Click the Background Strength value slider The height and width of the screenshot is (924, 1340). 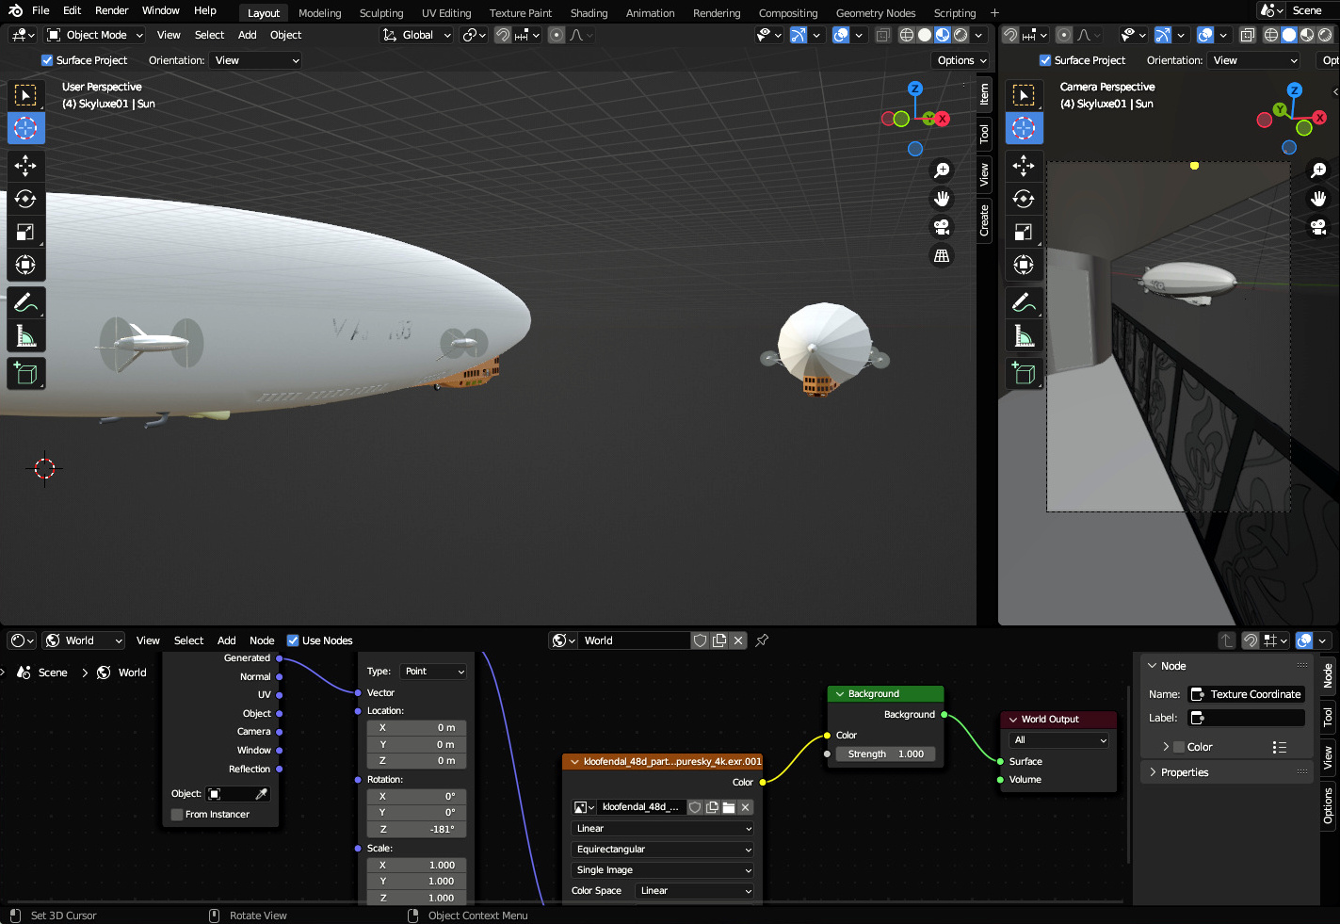pos(885,754)
